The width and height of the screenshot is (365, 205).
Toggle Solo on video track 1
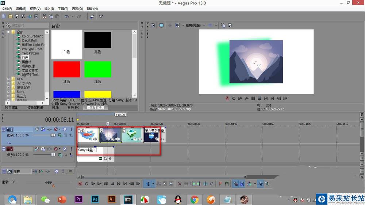[71, 129]
